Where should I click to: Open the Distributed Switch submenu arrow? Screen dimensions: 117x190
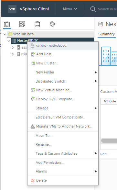pyautogui.click(x=96, y=81)
